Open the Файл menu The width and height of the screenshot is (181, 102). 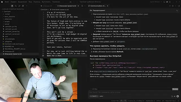(7, 2)
